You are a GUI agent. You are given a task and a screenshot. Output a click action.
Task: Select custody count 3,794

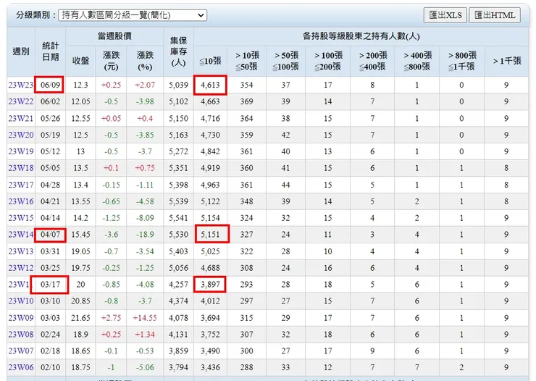coord(178,367)
